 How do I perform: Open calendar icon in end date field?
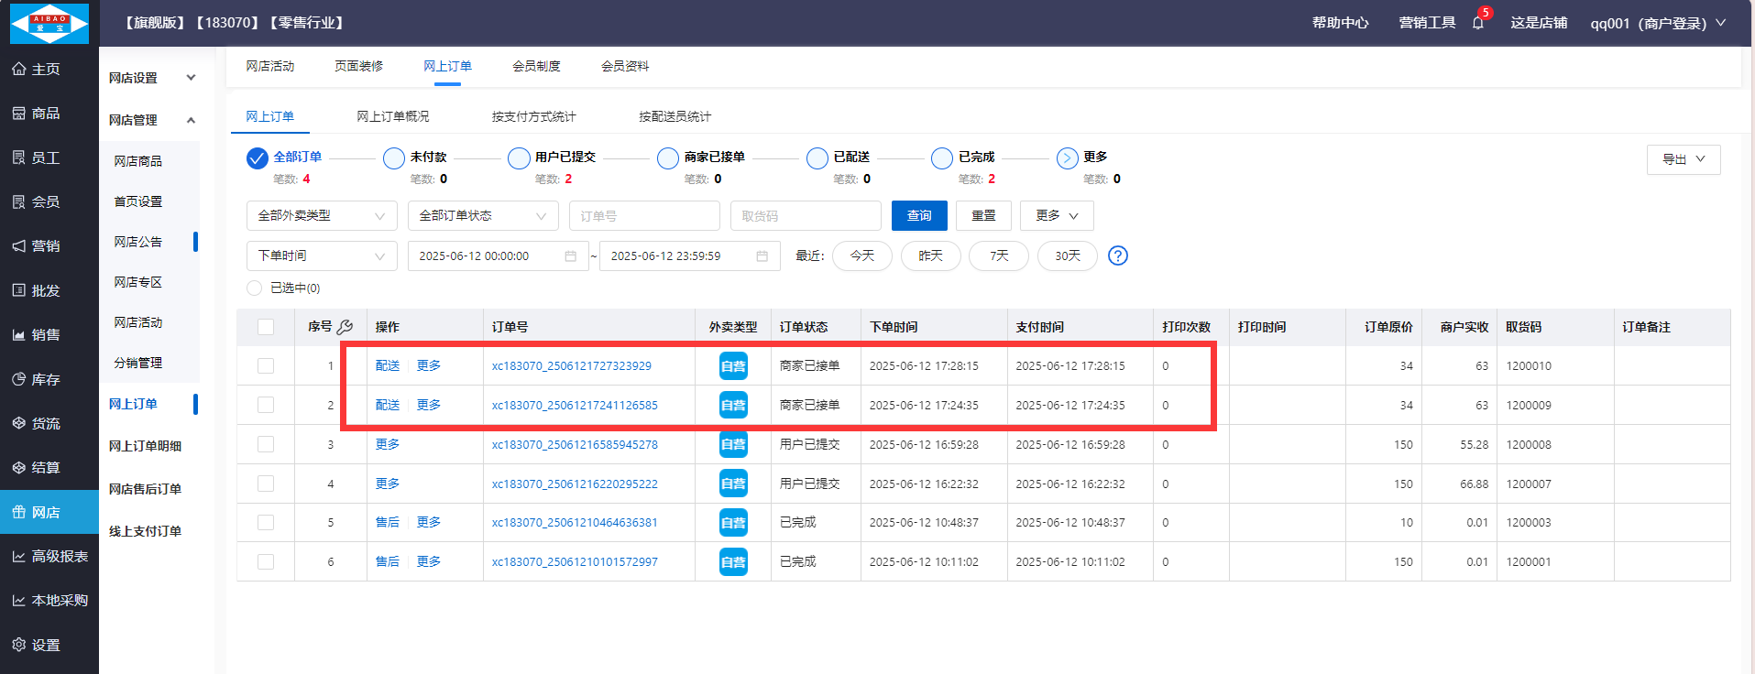point(762,256)
